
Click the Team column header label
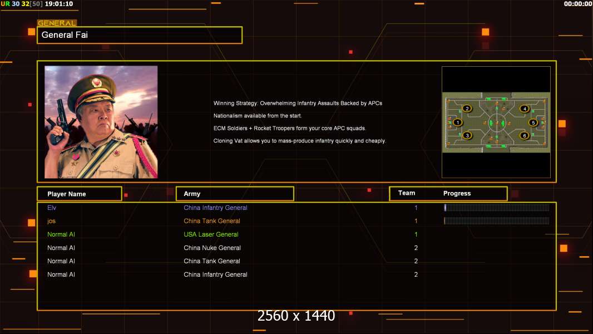[x=407, y=193]
